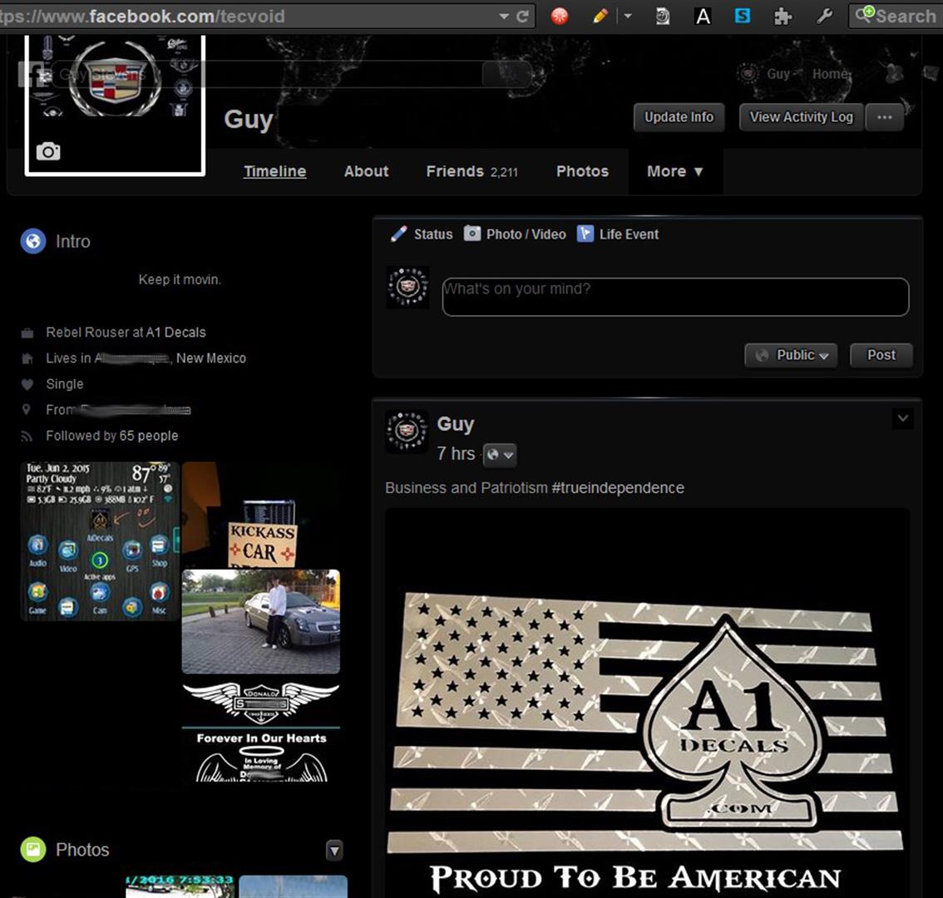Select Life Event composer option
The image size is (943, 898).
(618, 234)
